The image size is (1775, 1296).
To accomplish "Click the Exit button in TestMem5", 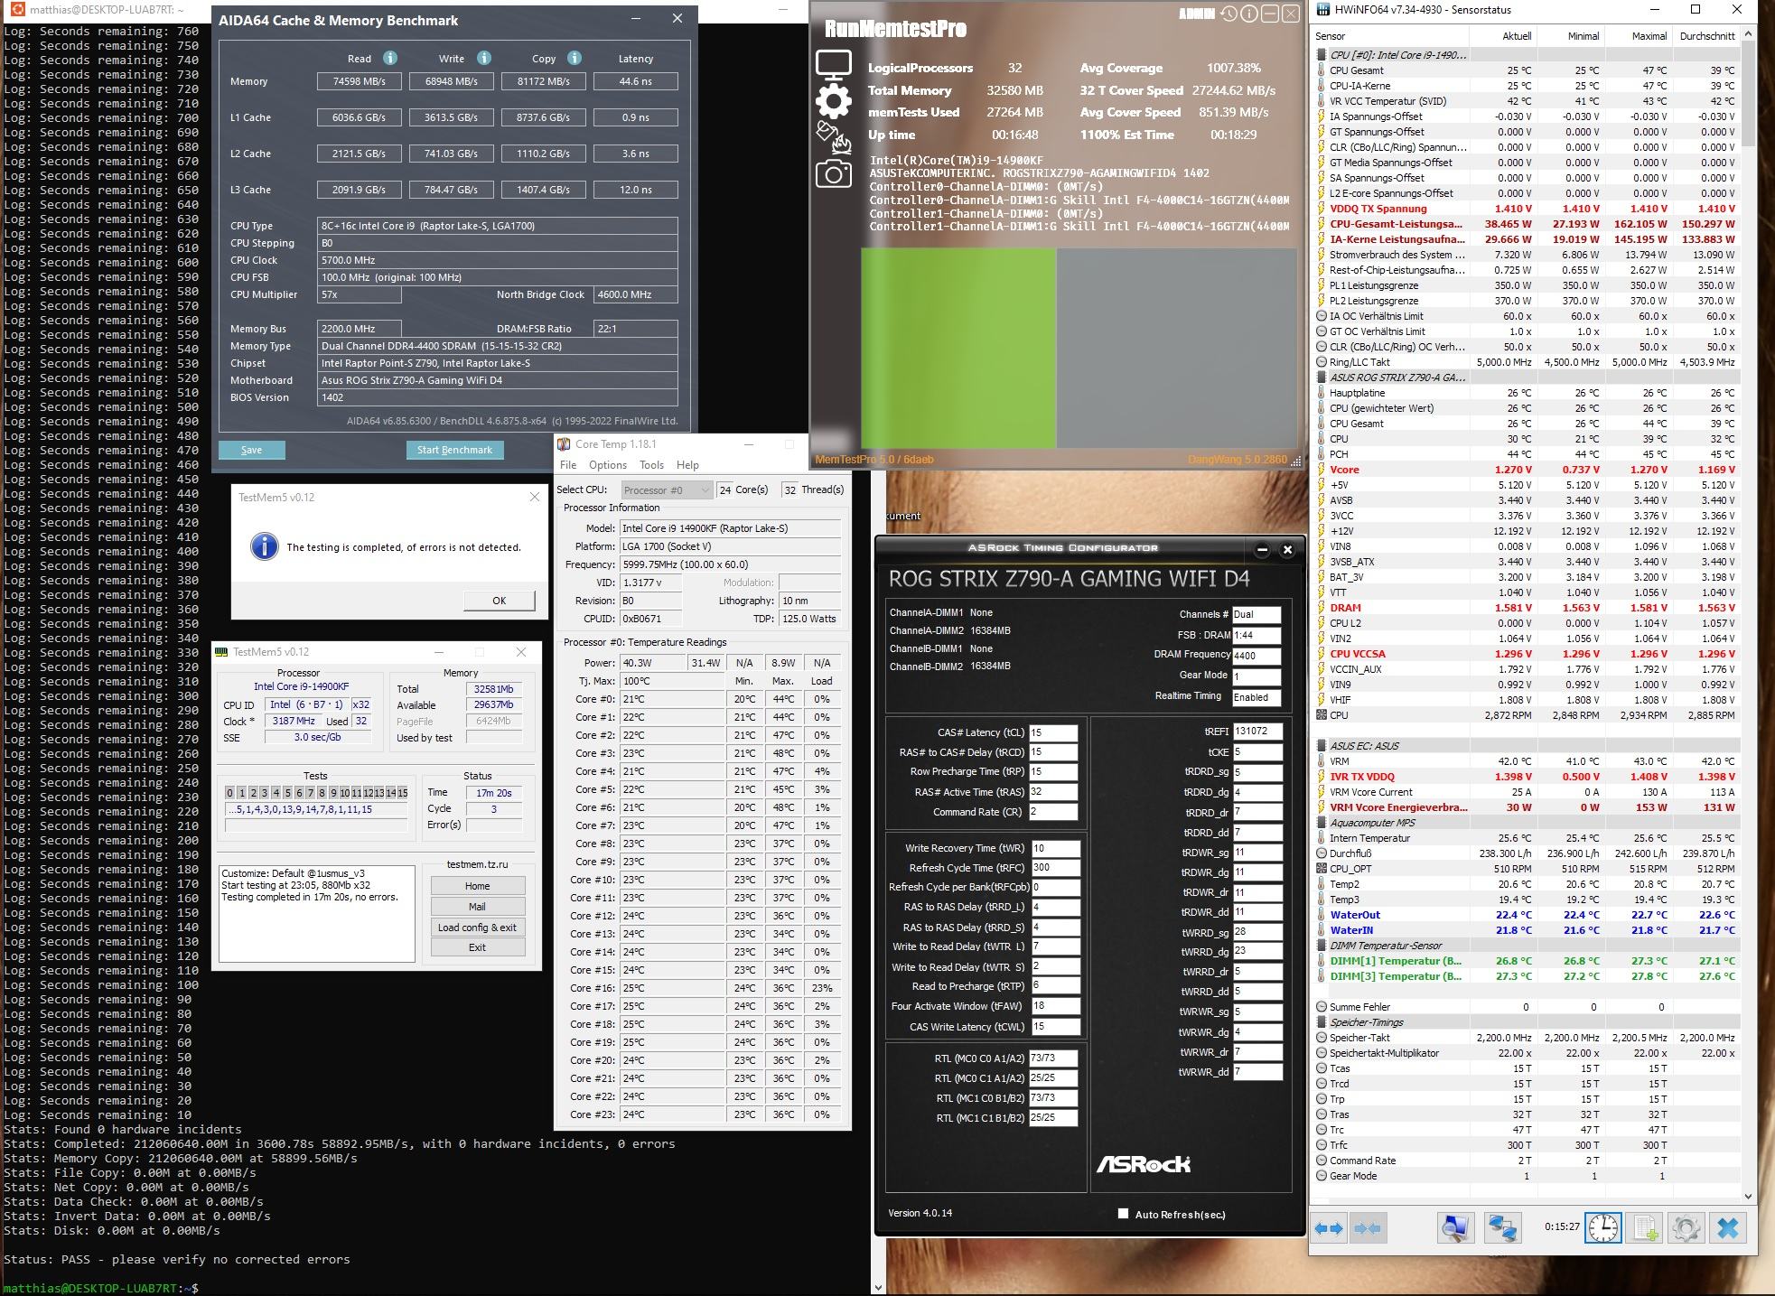I will (x=477, y=947).
